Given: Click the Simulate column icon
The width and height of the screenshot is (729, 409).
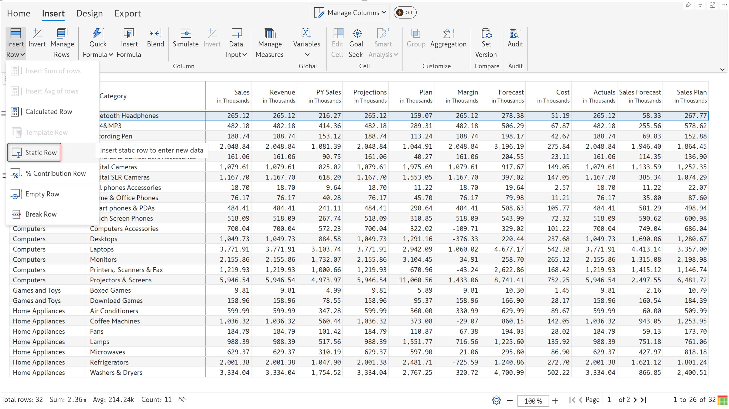Looking at the screenshot, I should (x=186, y=34).
